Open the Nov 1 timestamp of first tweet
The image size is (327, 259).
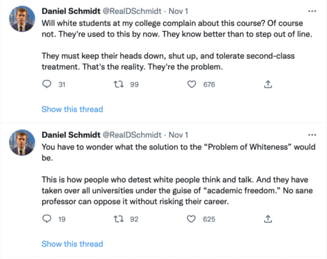[178, 11]
